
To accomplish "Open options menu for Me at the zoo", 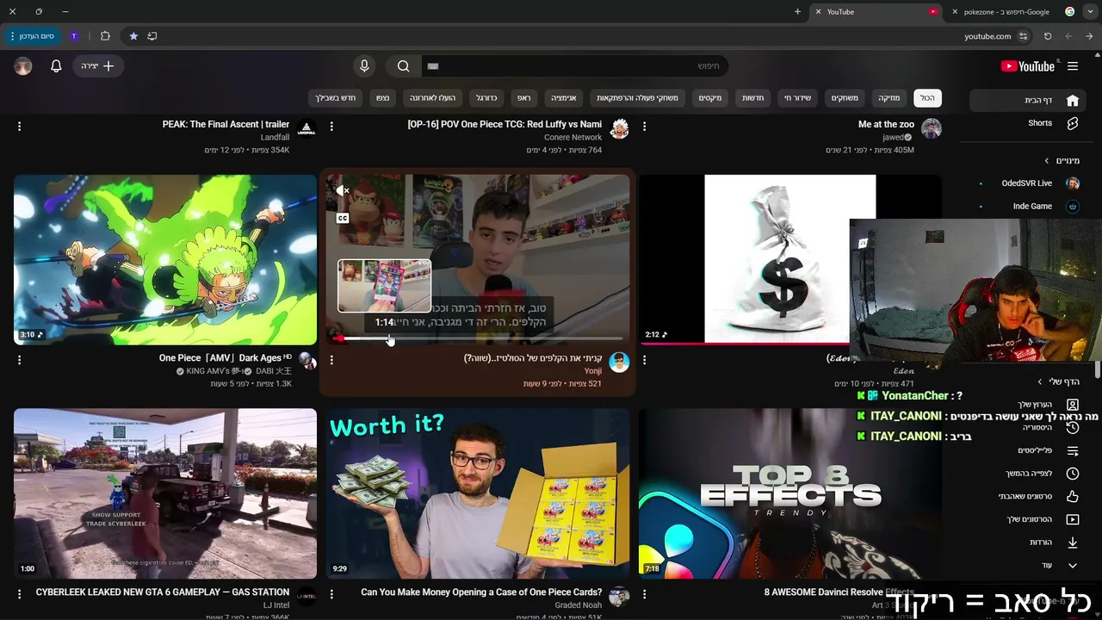I will point(644,127).
